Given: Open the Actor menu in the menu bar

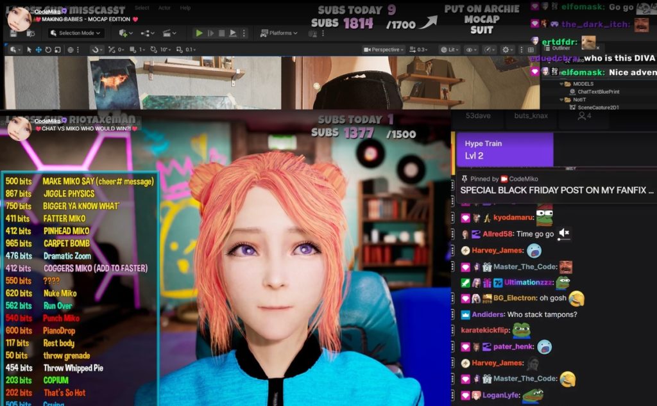Looking at the screenshot, I should click(x=165, y=8).
